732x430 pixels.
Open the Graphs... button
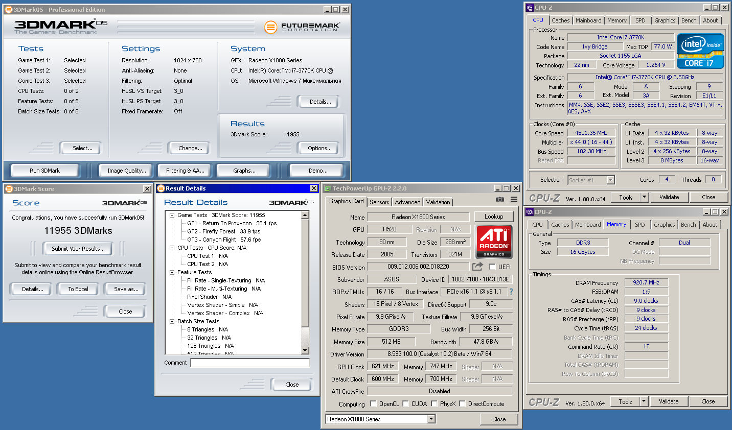pyautogui.click(x=244, y=171)
